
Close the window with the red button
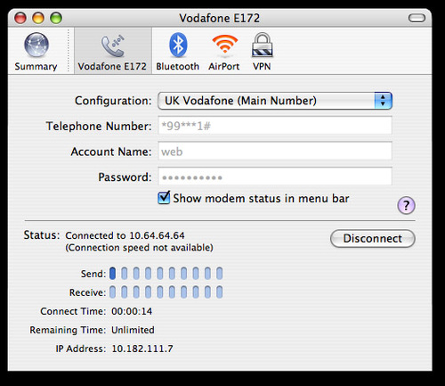(x=20, y=18)
